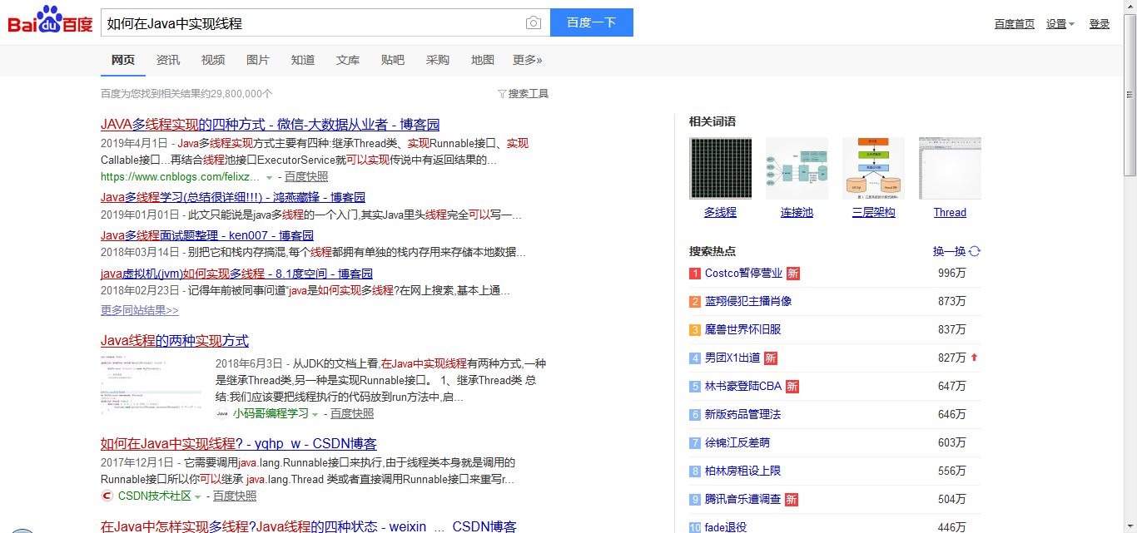
Task: Open hot search 林书豪登陆CBA
Action: pos(743,387)
